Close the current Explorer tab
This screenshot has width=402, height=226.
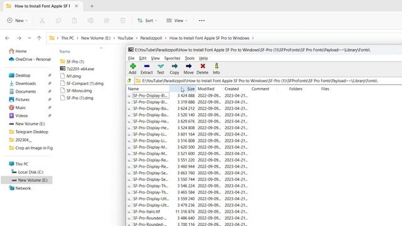point(77,6)
